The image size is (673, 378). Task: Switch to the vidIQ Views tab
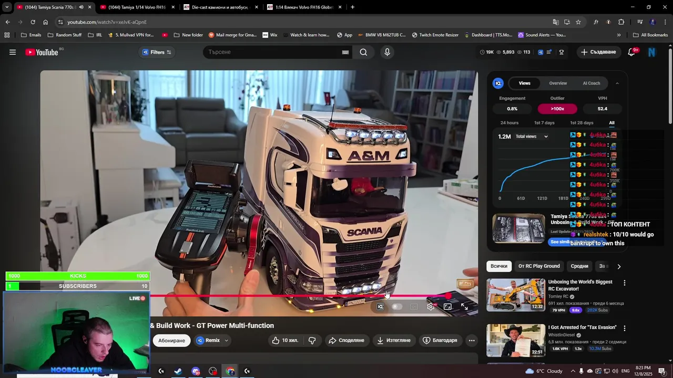(x=525, y=83)
